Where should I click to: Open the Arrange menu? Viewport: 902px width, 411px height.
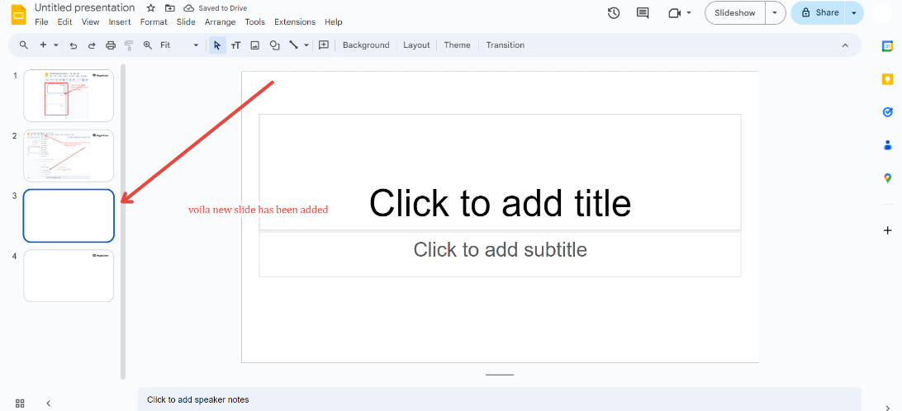pos(221,21)
